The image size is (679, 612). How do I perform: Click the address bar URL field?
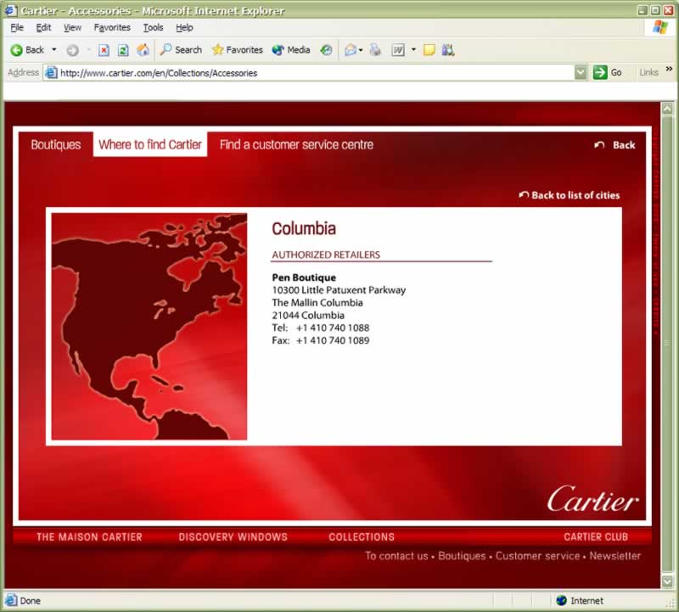[315, 72]
